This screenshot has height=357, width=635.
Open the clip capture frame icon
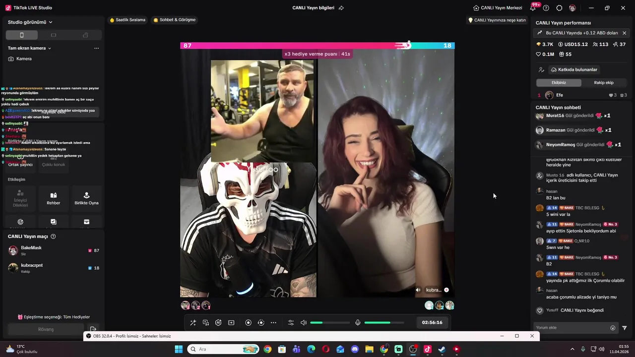tap(231, 323)
